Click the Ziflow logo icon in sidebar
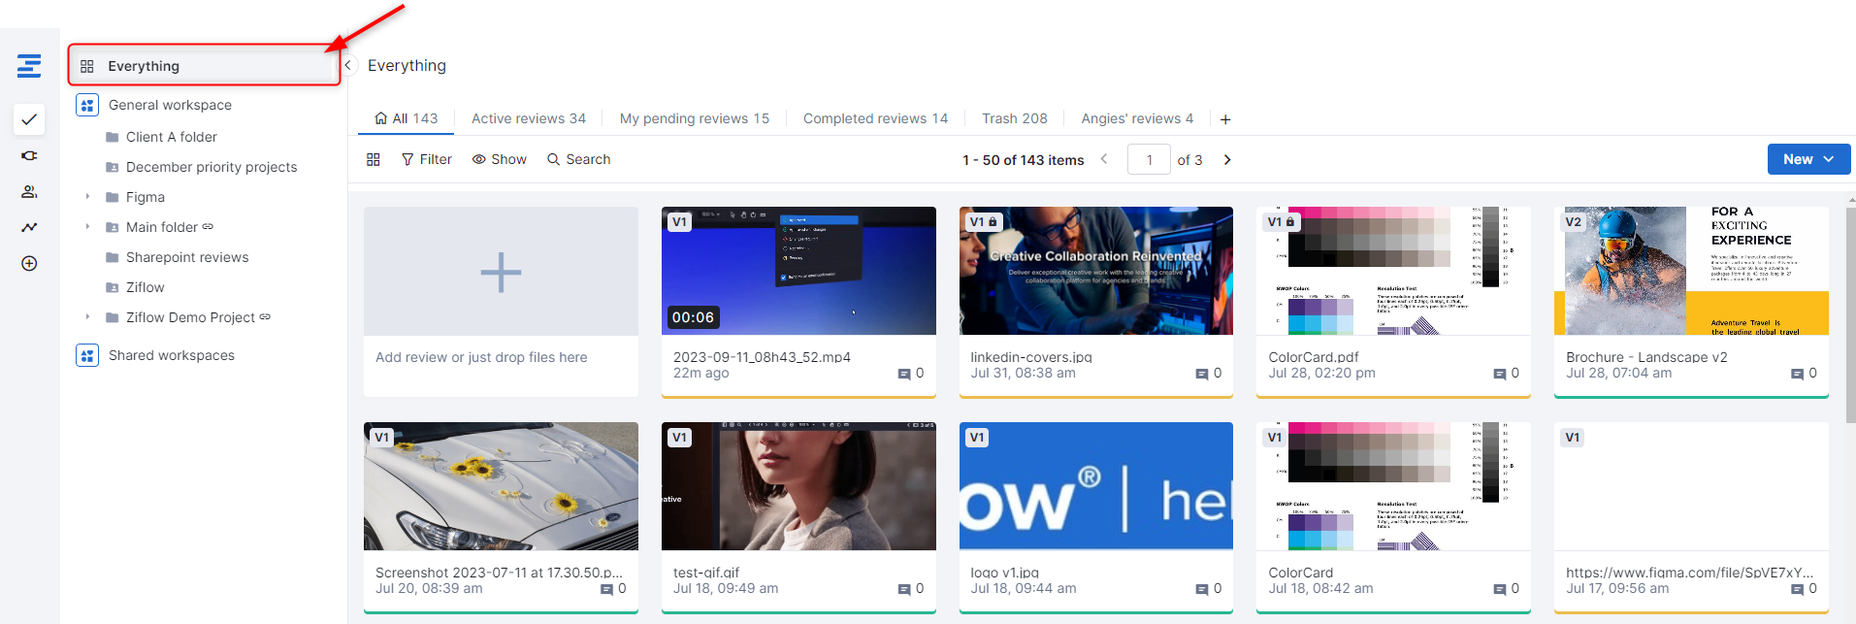 [29, 66]
